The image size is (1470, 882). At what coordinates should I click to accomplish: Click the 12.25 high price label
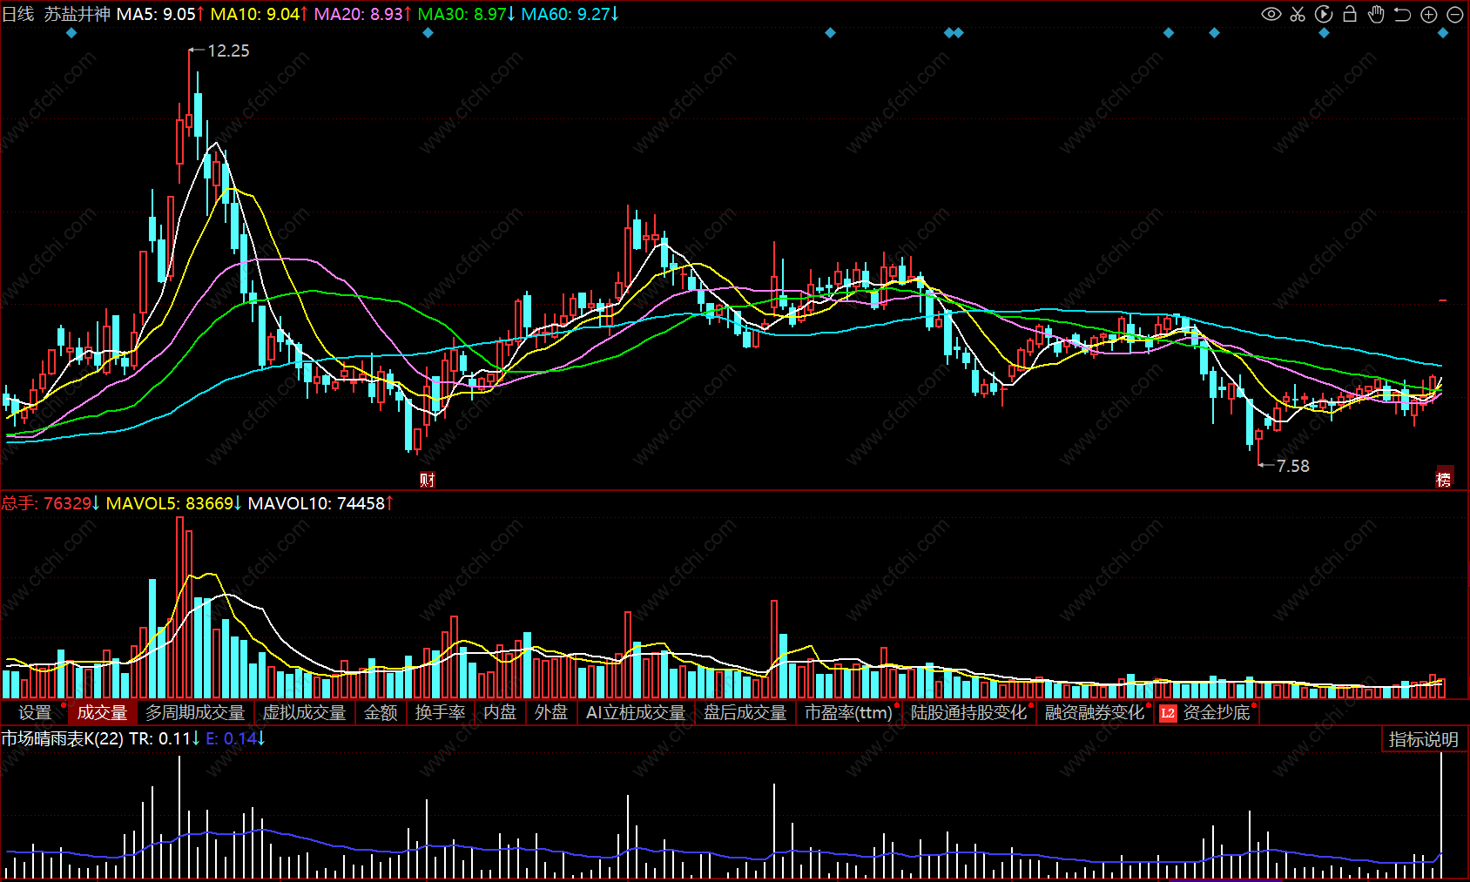click(228, 50)
